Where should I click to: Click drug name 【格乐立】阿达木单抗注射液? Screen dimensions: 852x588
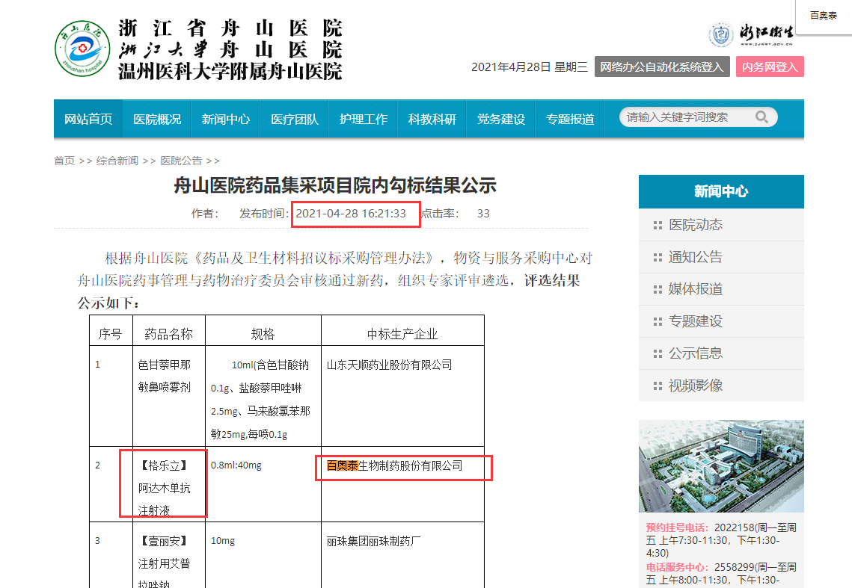tap(164, 488)
